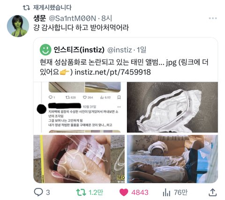Follow the instiz.net/pt/7459918 link

point(112,72)
